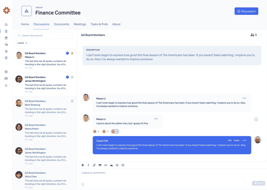Open the billing card icon in sidebar

point(6,78)
